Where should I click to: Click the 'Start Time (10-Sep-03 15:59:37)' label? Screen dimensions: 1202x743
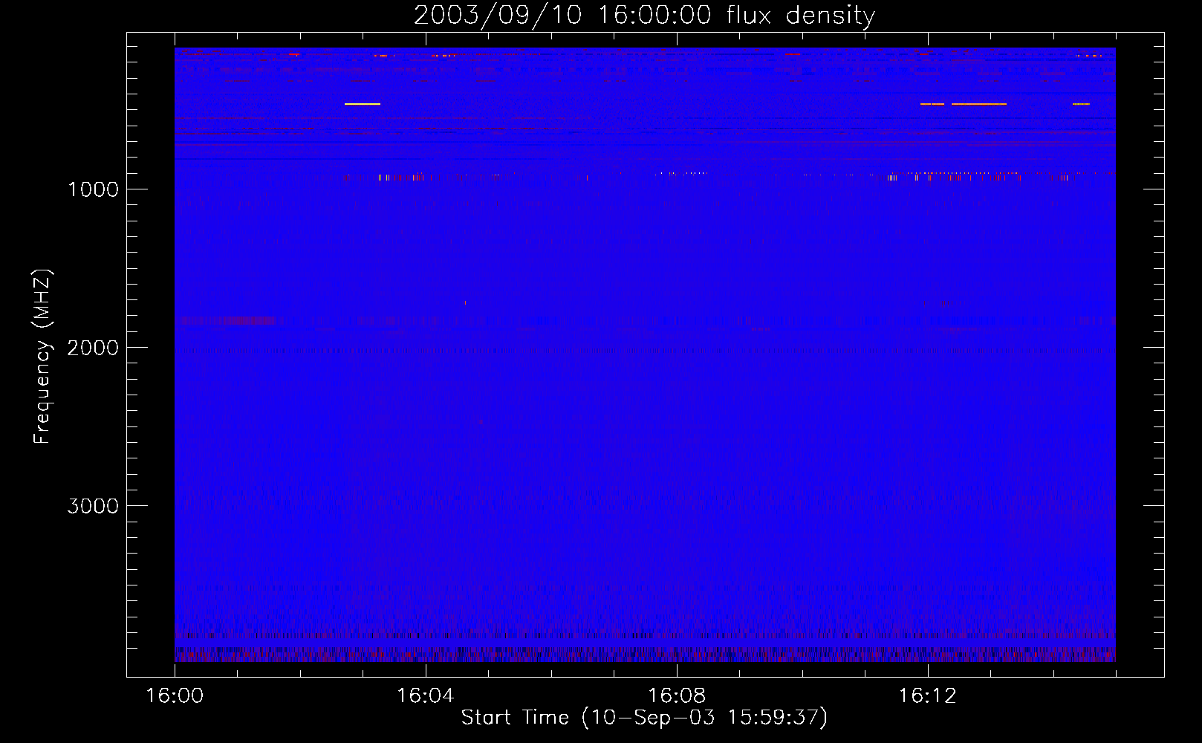point(644,718)
